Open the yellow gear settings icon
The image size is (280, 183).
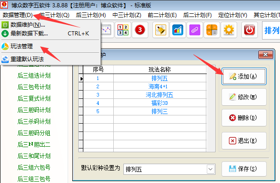pyautogui.click(x=229, y=30)
